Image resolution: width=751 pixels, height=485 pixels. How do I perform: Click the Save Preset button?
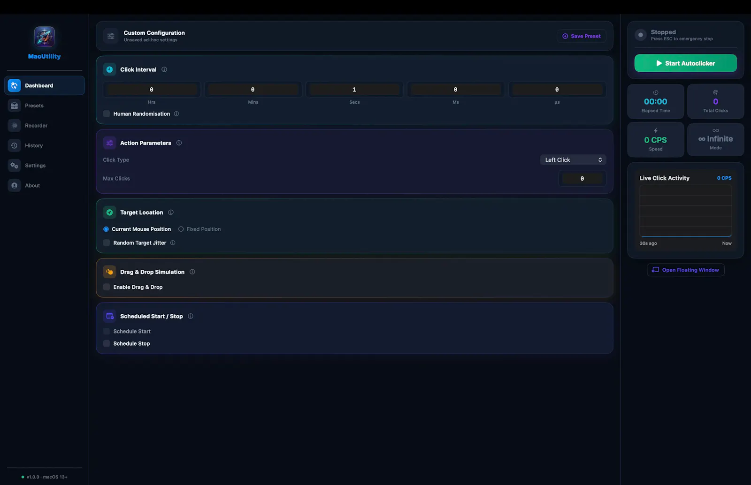[x=582, y=36]
